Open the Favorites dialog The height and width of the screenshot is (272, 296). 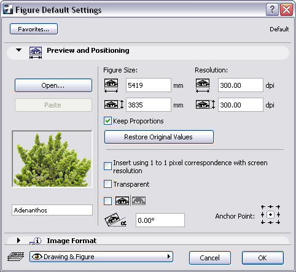pos(34,29)
